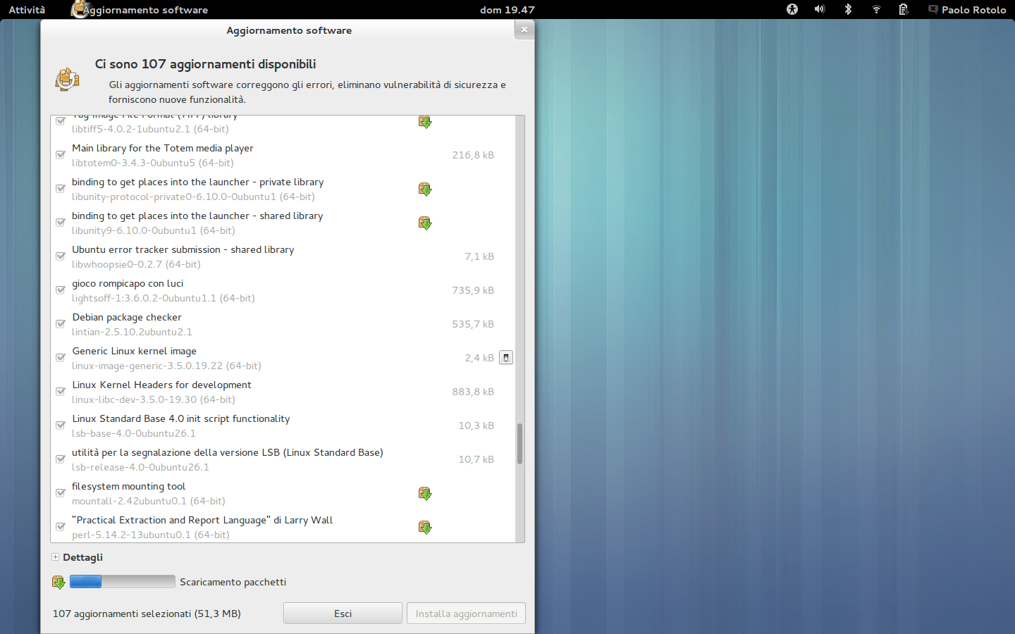The height and width of the screenshot is (634, 1015).
Task: Open accessibility menu in top panel
Action: 792,9
